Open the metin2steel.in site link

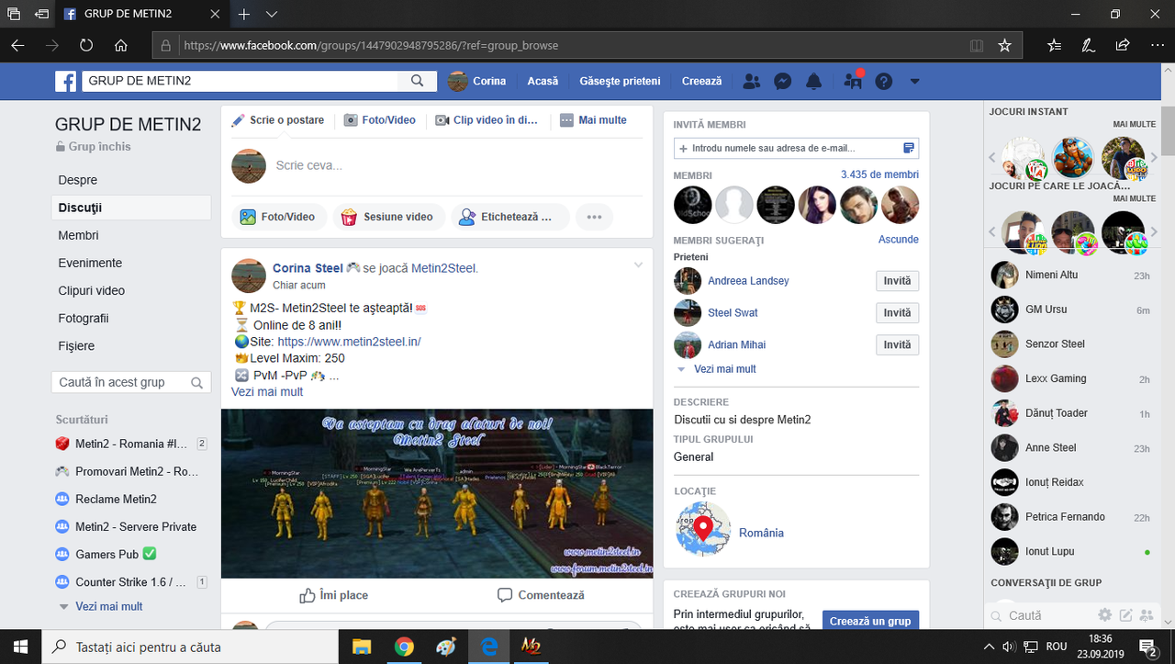(x=349, y=342)
